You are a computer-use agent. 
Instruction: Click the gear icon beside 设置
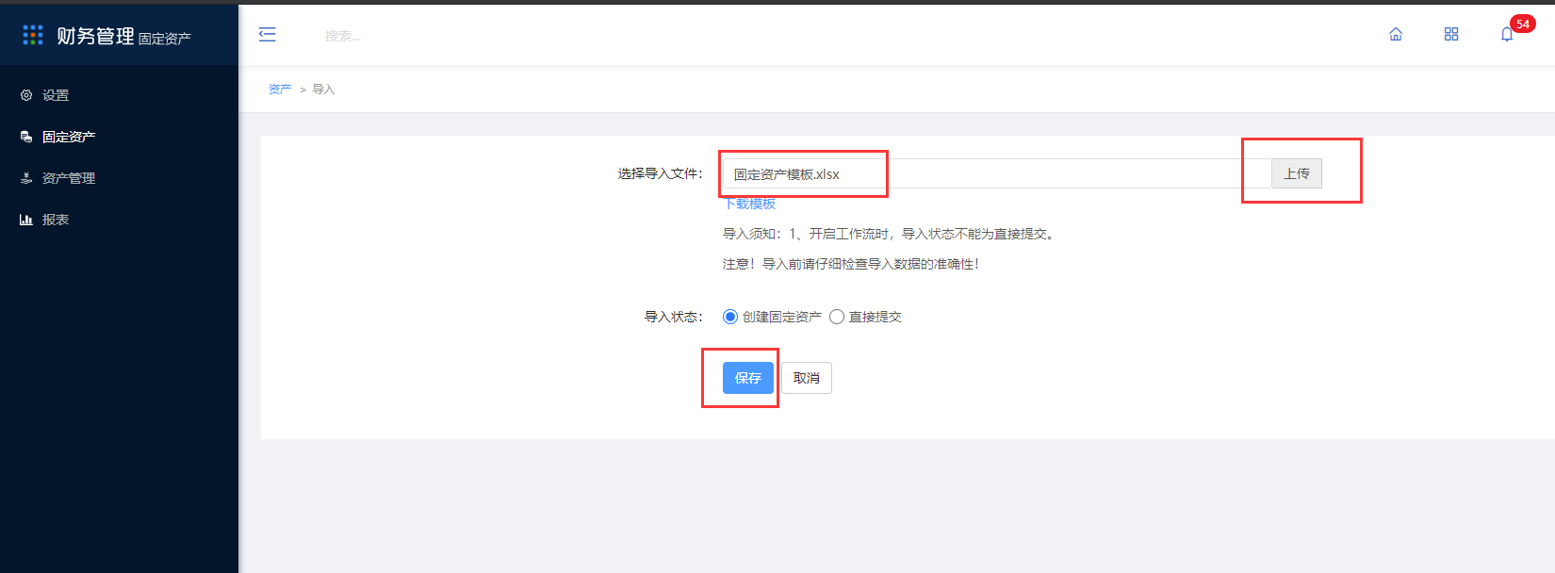point(26,95)
